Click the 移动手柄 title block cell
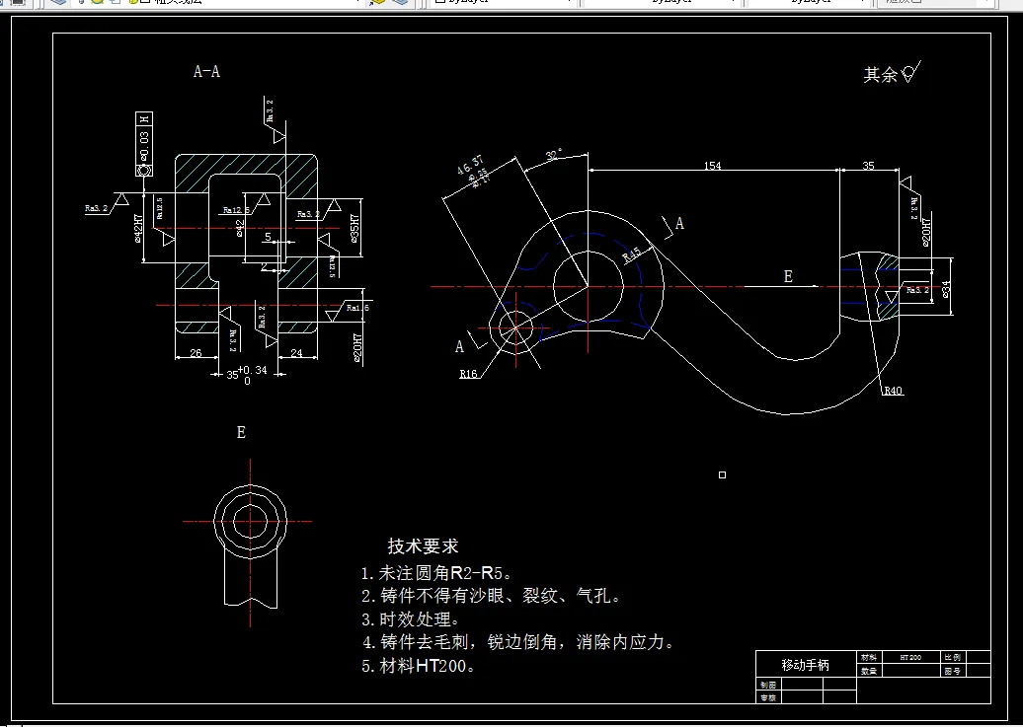The width and height of the screenshot is (1023, 727). pos(806,663)
